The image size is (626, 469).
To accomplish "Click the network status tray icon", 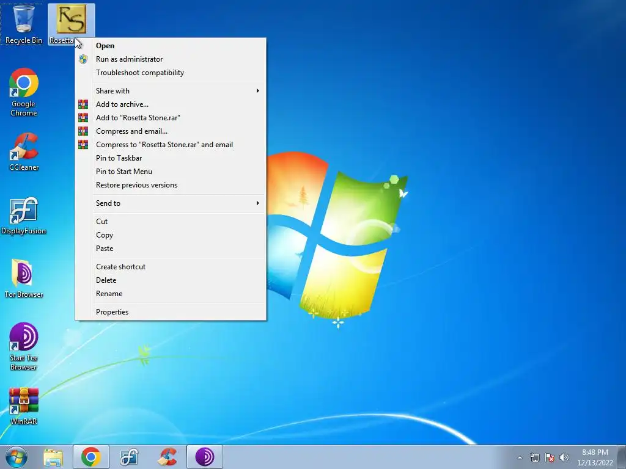I will (x=534, y=457).
